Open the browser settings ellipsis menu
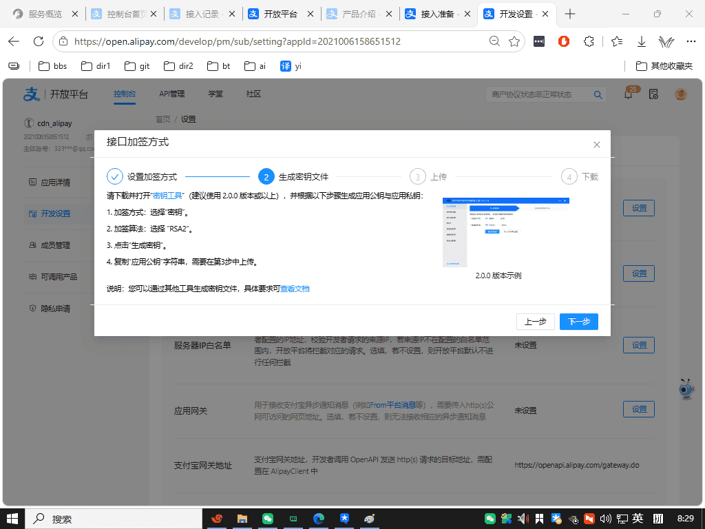The image size is (705, 529). point(691,41)
